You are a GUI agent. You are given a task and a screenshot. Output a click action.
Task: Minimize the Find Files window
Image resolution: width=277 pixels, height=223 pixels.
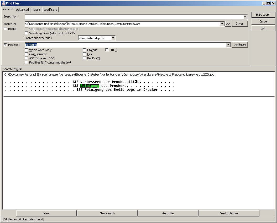point(264,3)
